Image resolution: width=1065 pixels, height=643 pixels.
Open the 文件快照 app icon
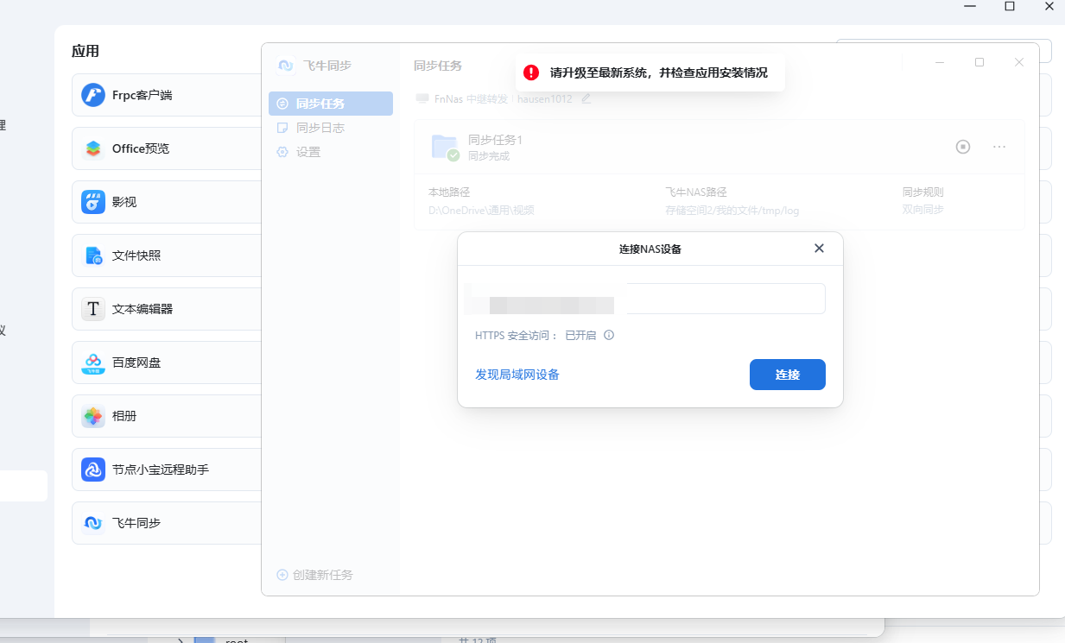click(x=93, y=255)
